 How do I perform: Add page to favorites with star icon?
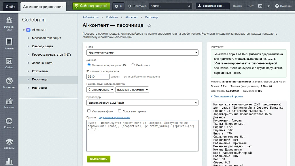[149, 26]
